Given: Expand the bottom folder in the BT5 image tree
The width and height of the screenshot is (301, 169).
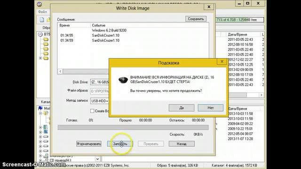Looking at the screenshot, I should pyautogui.click(x=40, y=58).
